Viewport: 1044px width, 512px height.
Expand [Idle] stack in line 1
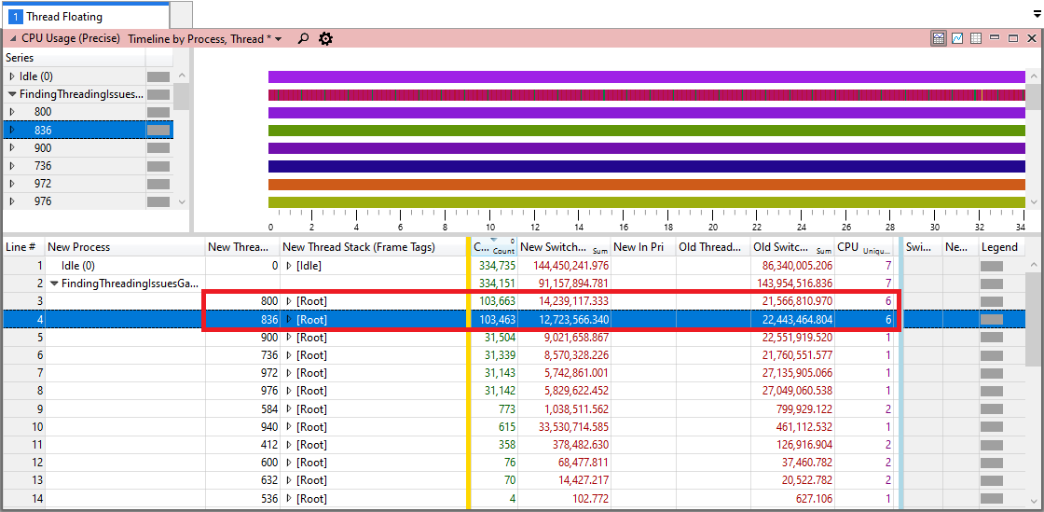coord(289,266)
